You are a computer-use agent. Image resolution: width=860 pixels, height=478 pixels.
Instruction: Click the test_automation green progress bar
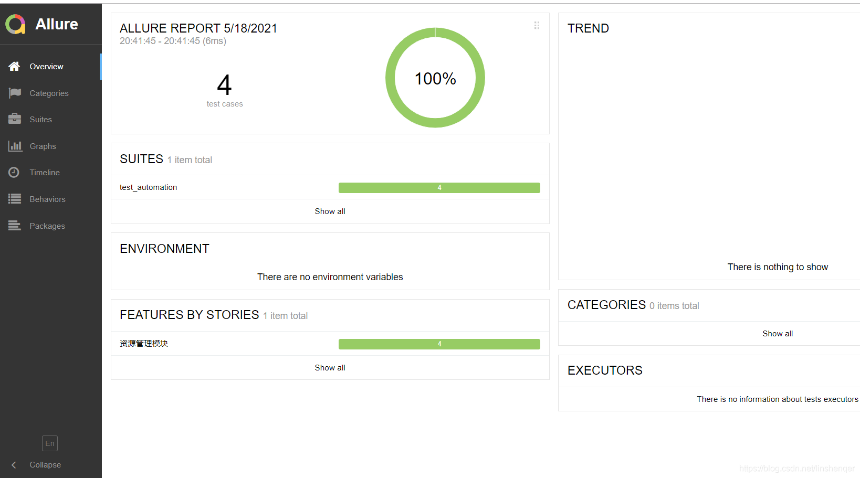[x=439, y=187]
